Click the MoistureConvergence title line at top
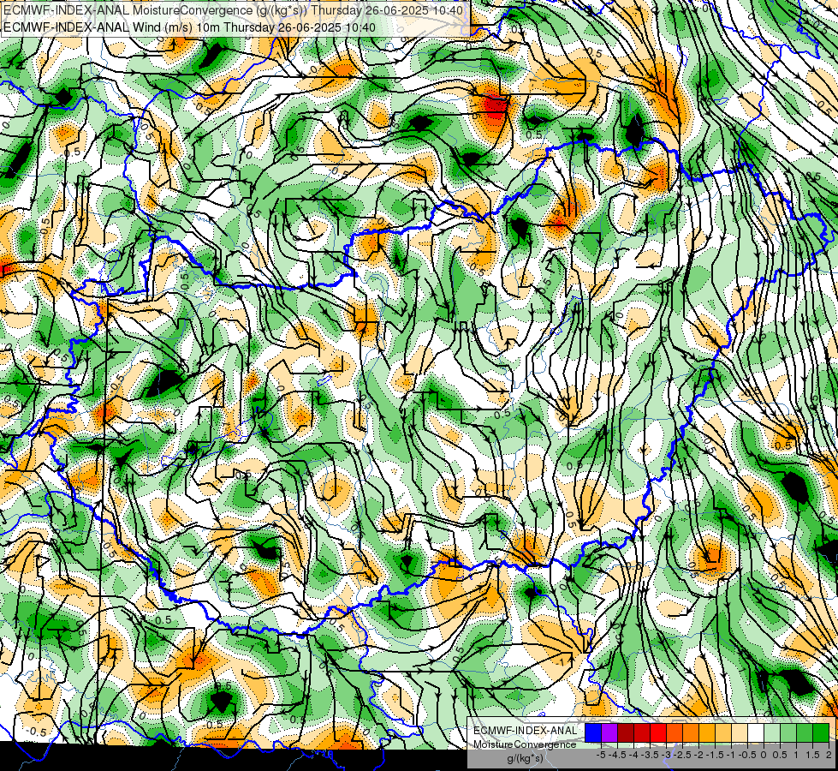Screen dimensions: 838x771 (233, 9)
